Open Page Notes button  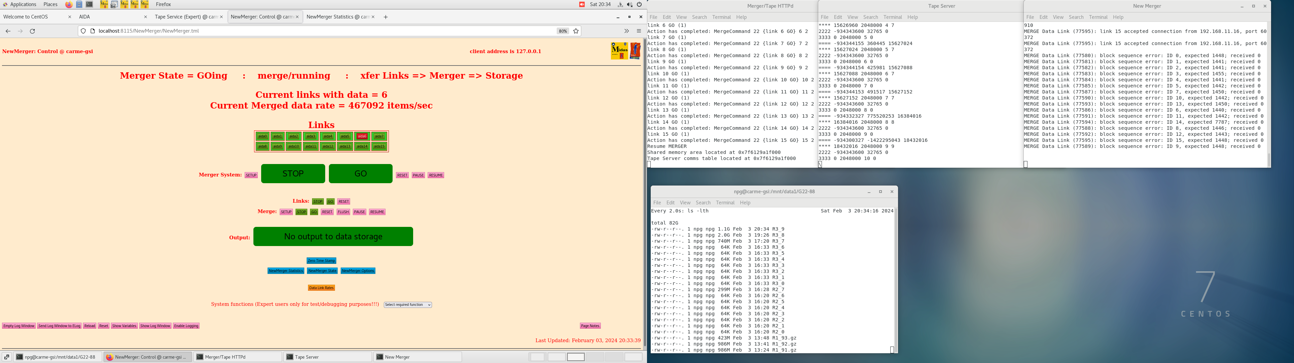coord(590,326)
